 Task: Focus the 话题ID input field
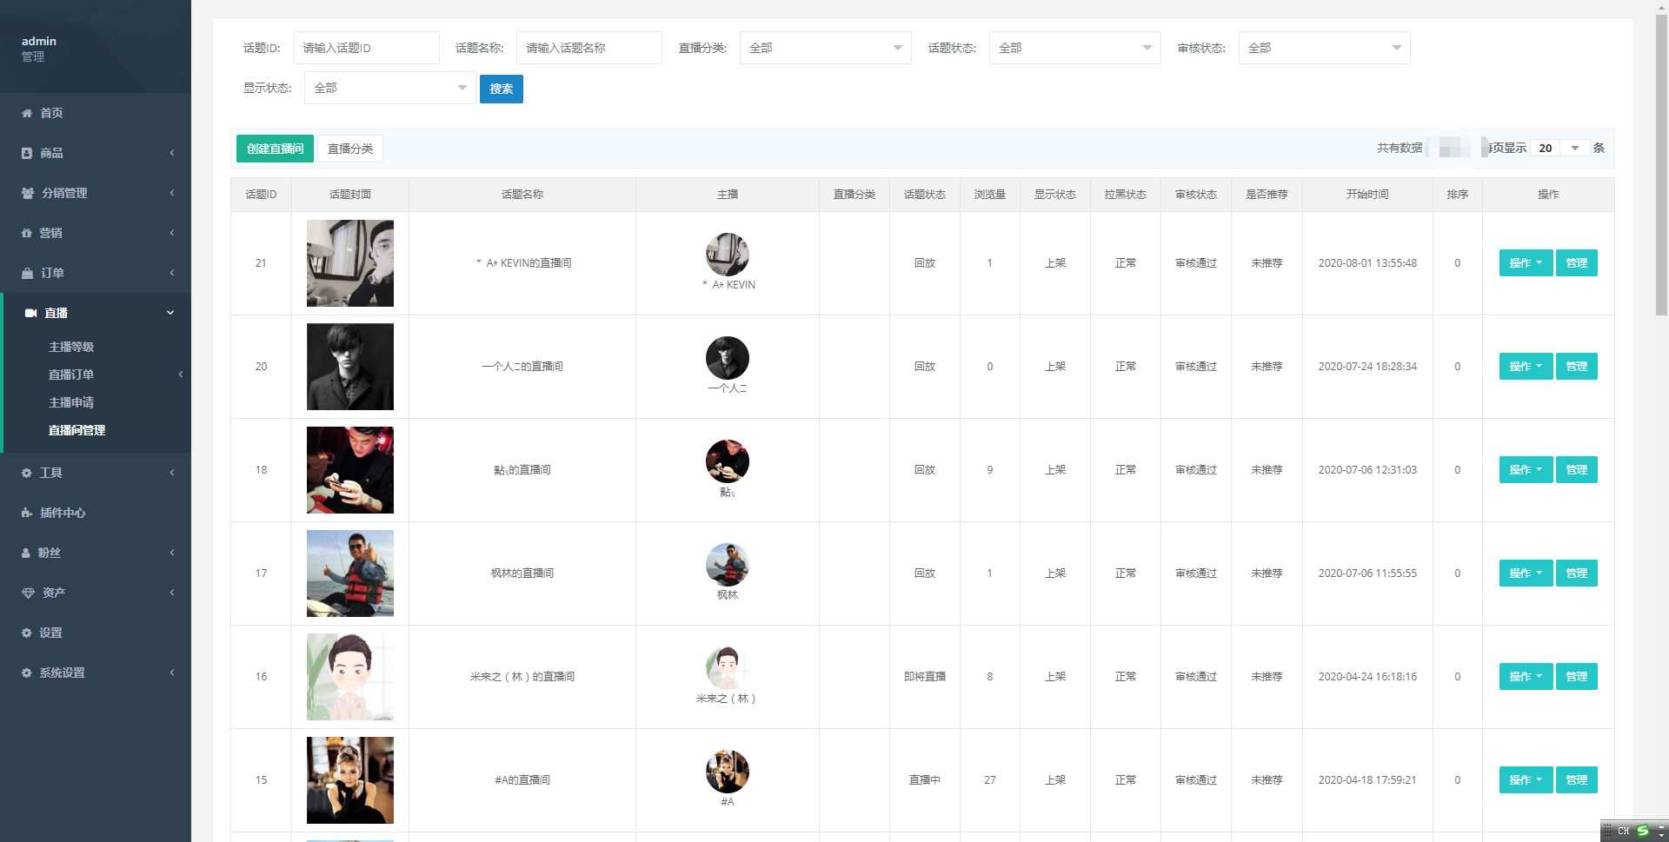pyautogui.click(x=366, y=48)
